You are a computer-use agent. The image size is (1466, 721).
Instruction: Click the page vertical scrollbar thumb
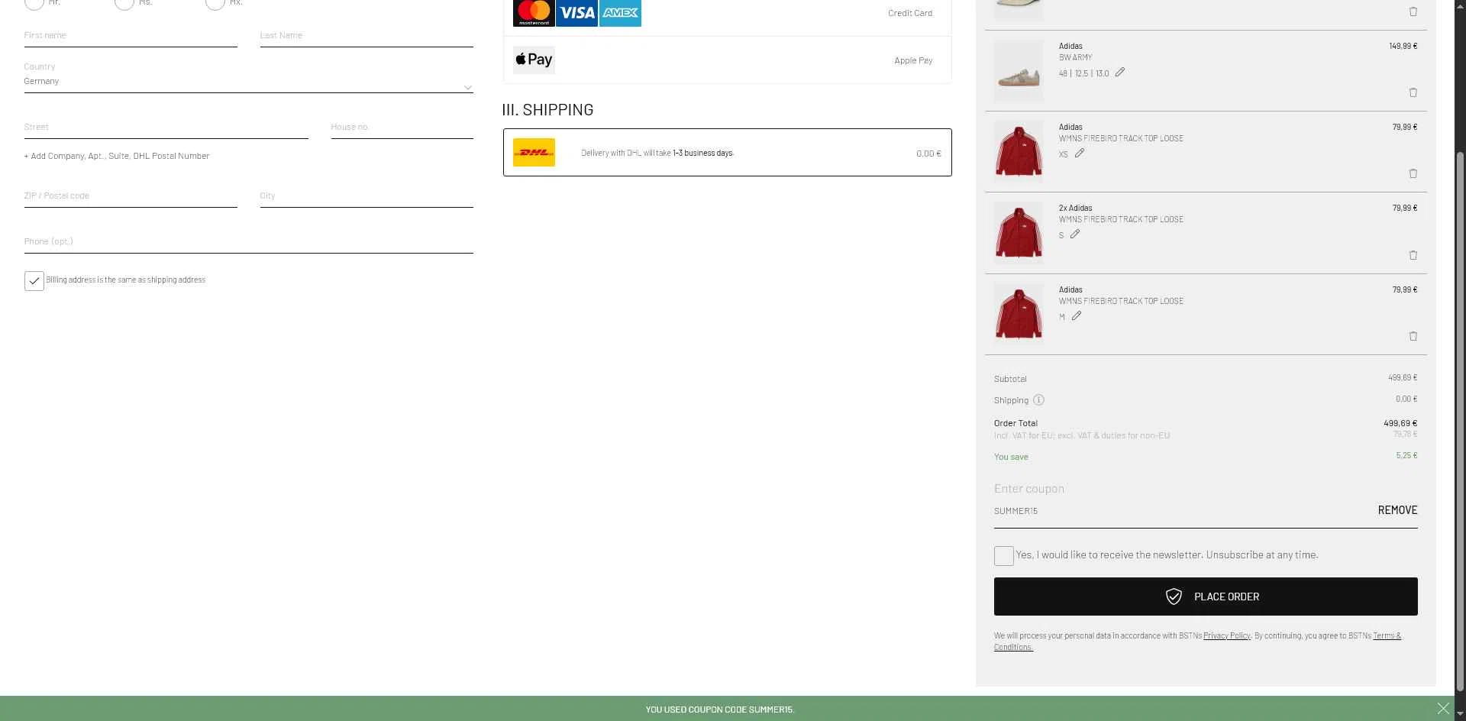tap(1461, 420)
